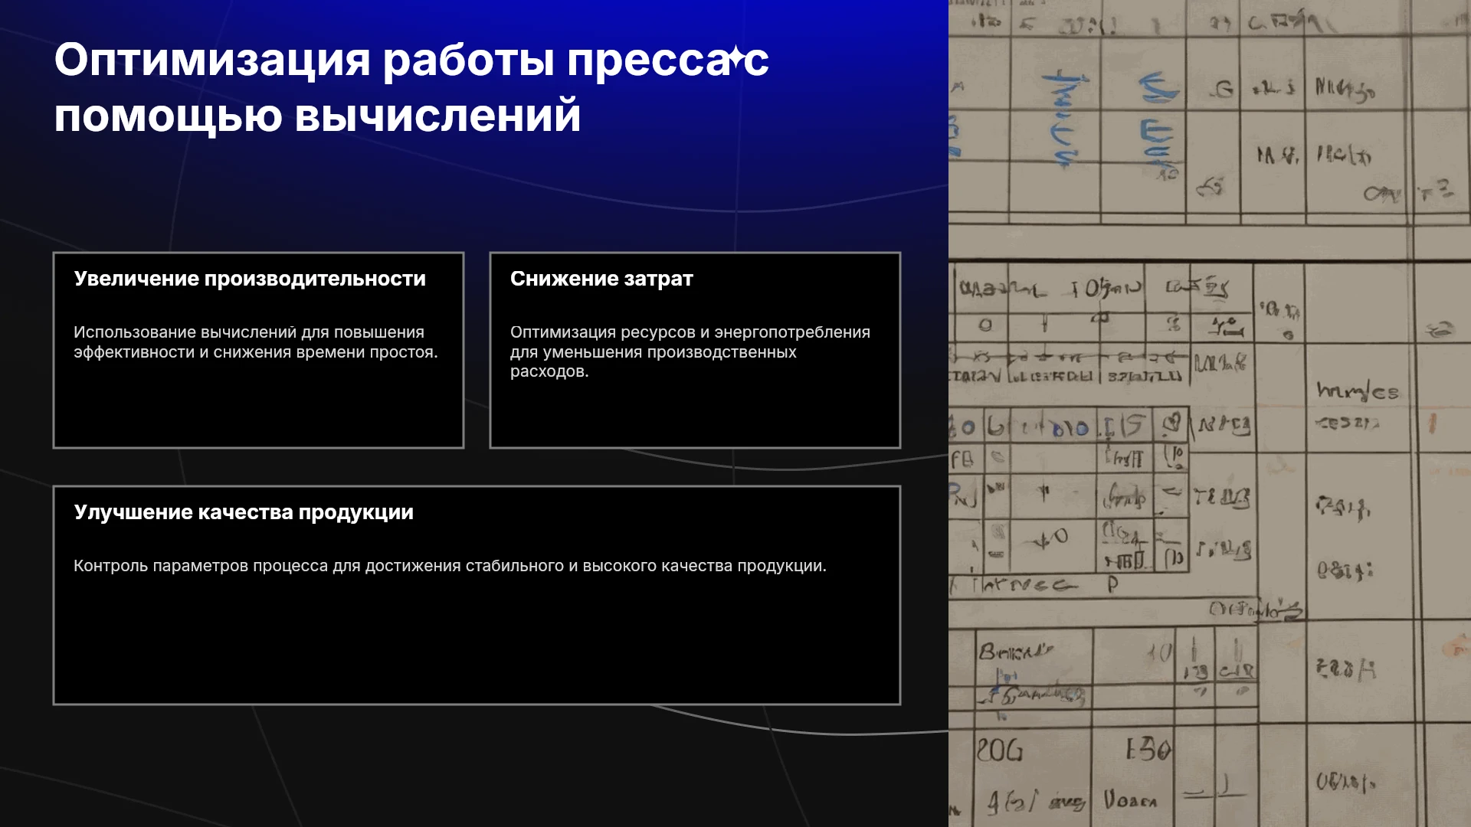Select the text about 'снижения времени простоя'
Viewport: 1471px width, 827px height.
[256, 342]
